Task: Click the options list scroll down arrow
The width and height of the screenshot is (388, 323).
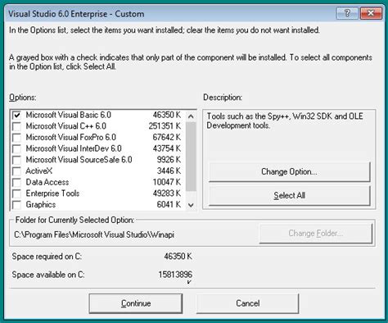Action: tap(191, 205)
